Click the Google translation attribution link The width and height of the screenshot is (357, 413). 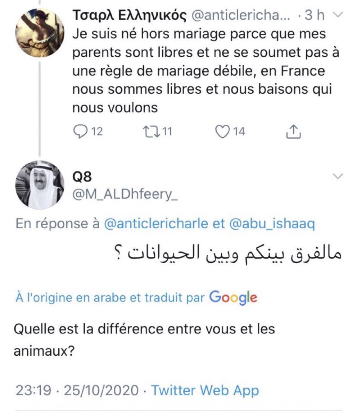click(x=233, y=298)
